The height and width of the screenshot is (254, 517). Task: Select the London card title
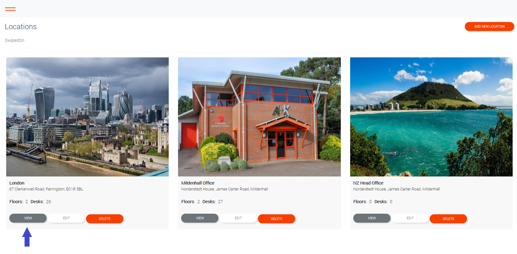click(x=17, y=183)
